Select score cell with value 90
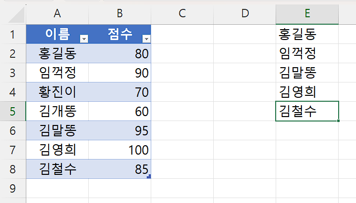The height and width of the screenshot is (203, 356). [x=119, y=73]
